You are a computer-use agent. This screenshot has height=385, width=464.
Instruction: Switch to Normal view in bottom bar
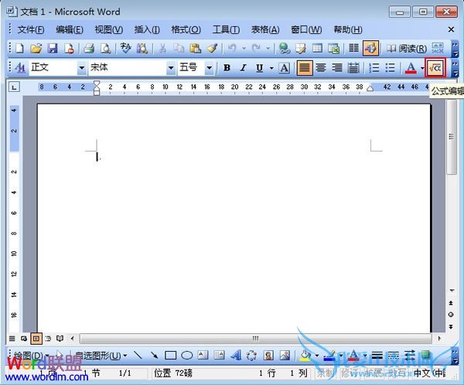[12, 339]
